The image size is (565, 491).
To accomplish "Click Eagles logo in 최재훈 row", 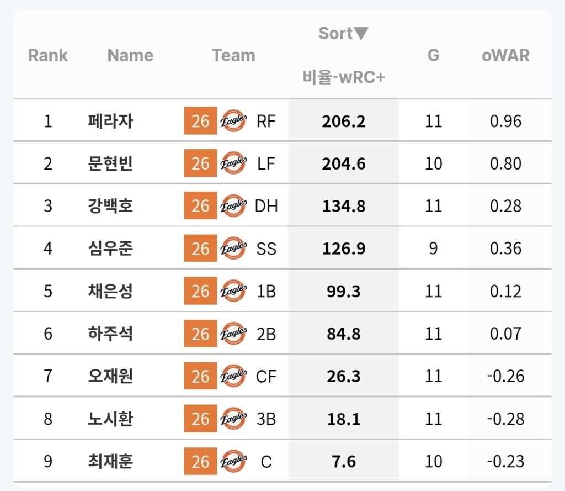I will (x=233, y=461).
